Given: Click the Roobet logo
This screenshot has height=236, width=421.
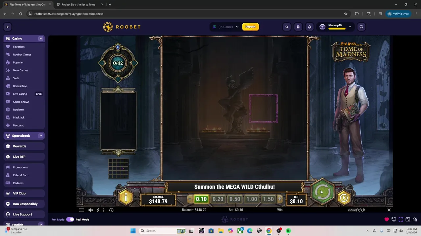Looking at the screenshot, I should point(122,27).
